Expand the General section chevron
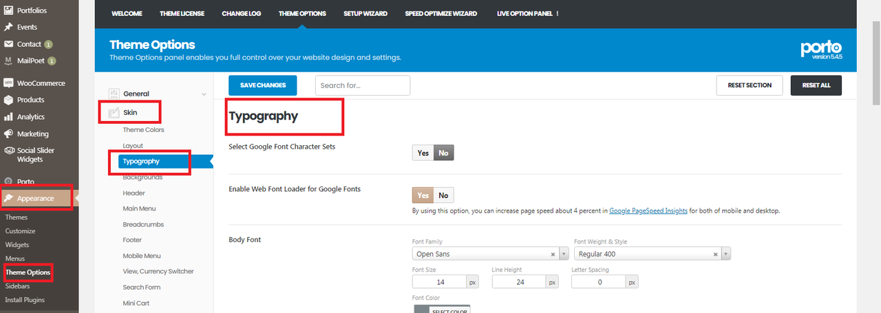Image resolution: width=881 pixels, height=313 pixels. [204, 94]
